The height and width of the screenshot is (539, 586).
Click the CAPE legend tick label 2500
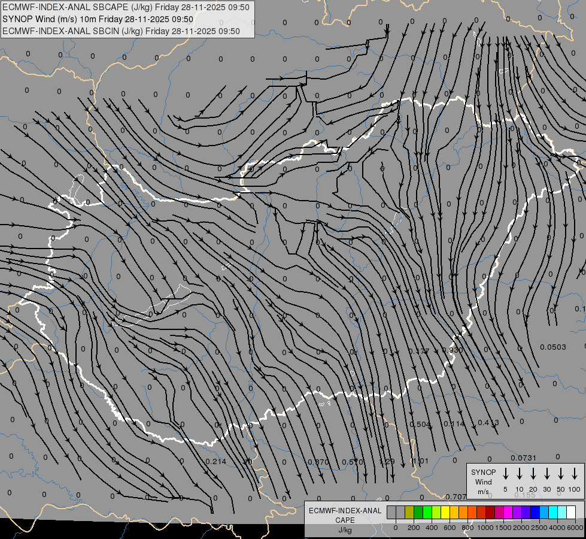(x=540, y=528)
